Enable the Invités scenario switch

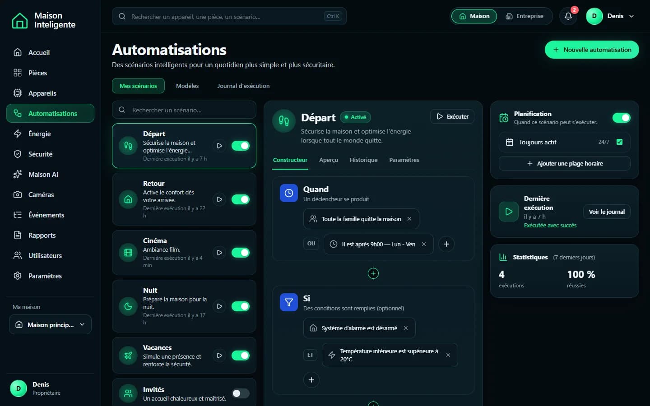click(x=241, y=393)
